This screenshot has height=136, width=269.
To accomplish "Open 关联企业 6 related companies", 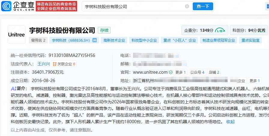I will pos(64,64).
